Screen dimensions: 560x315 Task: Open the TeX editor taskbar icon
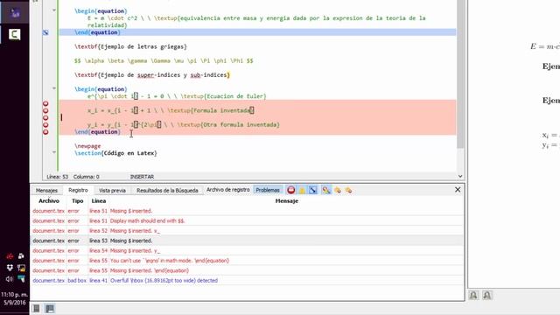click(x=15, y=13)
